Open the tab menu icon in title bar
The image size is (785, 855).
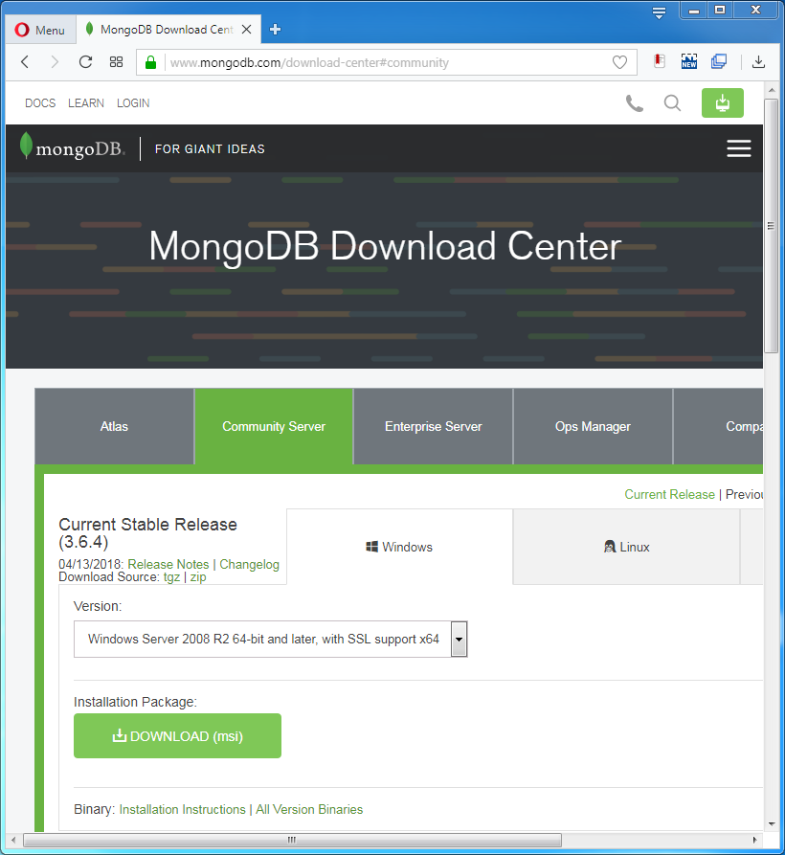tap(659, 12)
